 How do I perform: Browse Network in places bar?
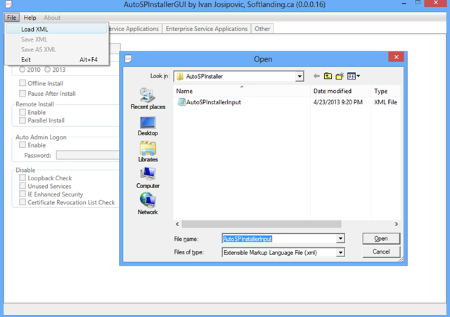click(x=148, y=204)
